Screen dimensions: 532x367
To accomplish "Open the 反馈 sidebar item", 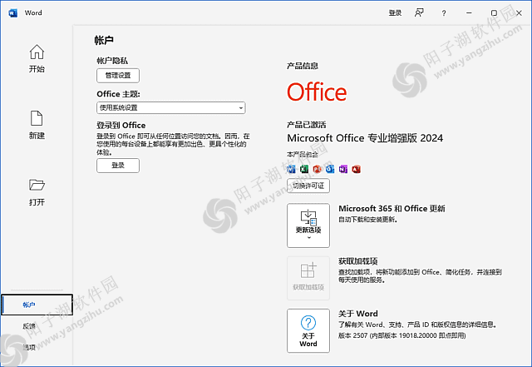I will click(29, 326).
